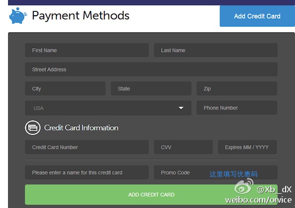Select the CVV input box
The height and width of the screenshot is (208, 295).
tap(183, 147)
